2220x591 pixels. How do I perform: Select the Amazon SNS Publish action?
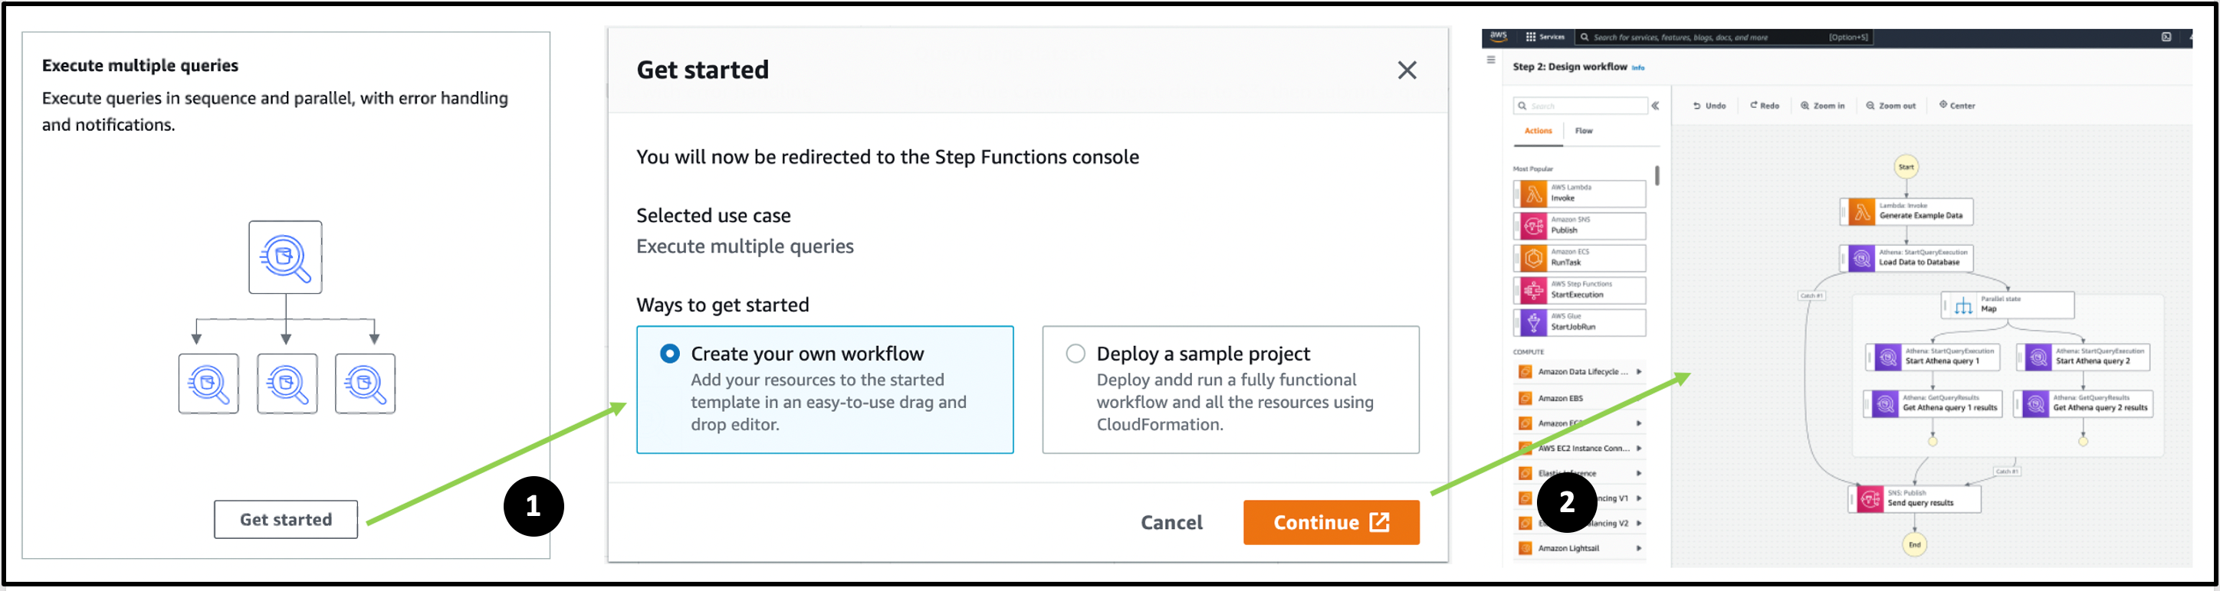pyautogui.click(x=1580, y=225)
